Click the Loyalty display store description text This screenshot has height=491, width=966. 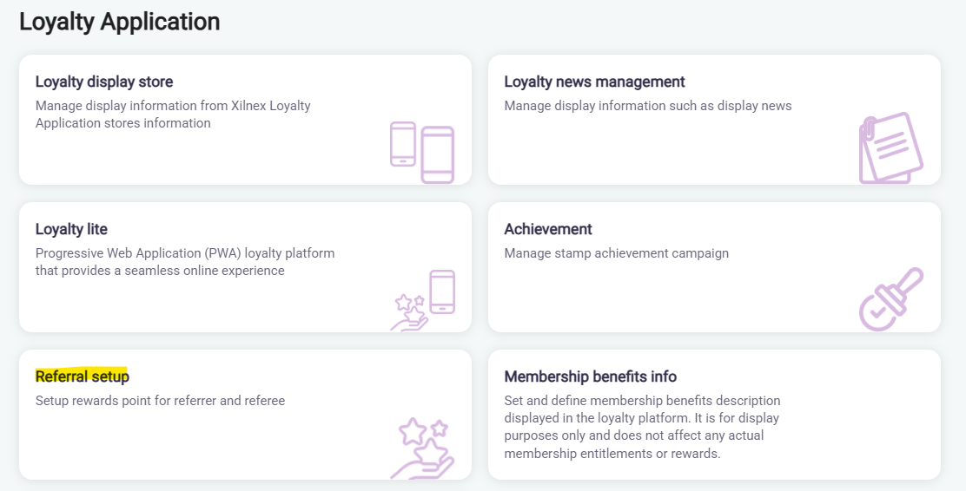point(173,115)
